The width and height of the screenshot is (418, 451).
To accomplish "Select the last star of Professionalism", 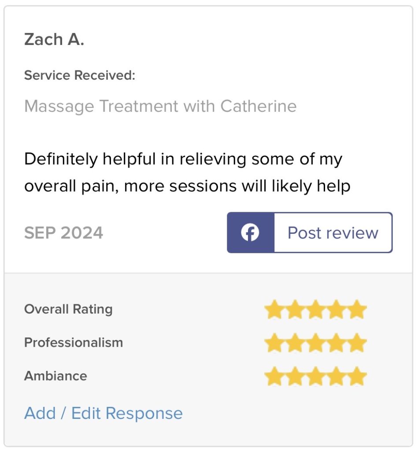I will coord(357,343).
